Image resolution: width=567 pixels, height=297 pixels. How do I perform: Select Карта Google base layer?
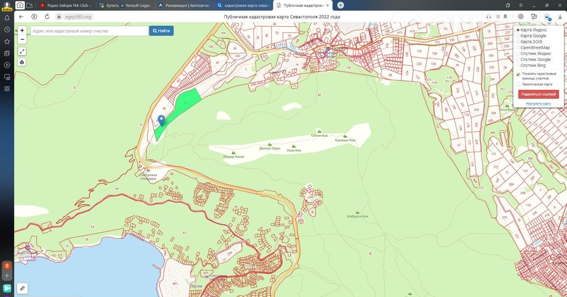(x=518, y=36)
